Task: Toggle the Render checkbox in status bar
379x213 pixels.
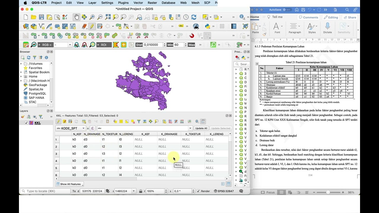Action: point(198,191)
